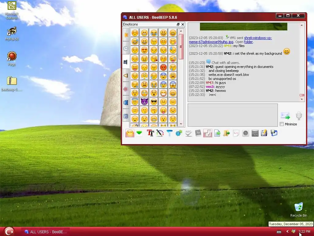Click the blue floppy disks save icon
Screen dimensions: 314x236
coord(274,133)
